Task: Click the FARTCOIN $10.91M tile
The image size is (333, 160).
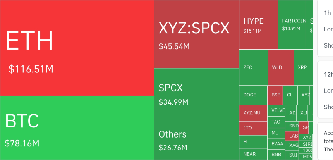Action: tap(292, 25)
